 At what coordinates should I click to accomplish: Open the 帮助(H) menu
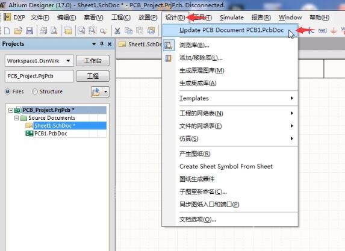(x=319, y=17)
